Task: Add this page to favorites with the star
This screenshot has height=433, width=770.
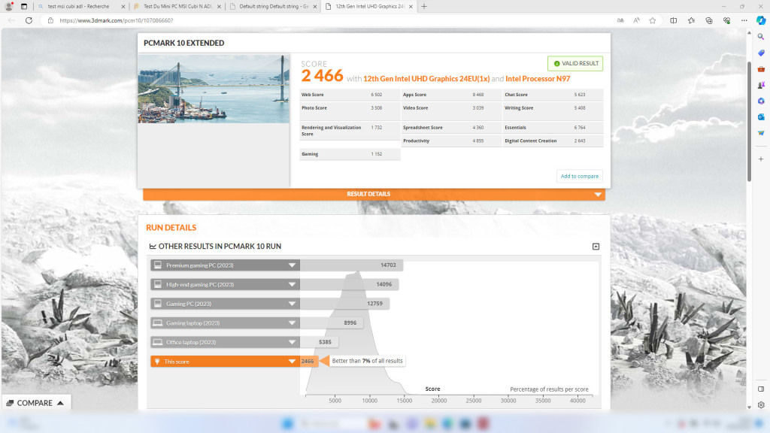Action: click(x=653, y=20)
